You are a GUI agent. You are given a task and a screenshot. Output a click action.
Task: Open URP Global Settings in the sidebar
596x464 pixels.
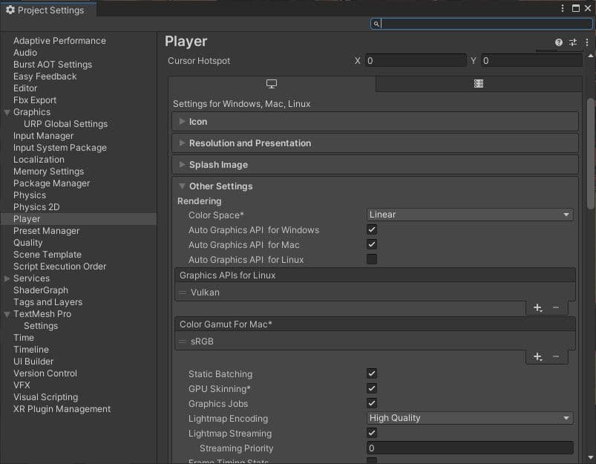point(65,124)
